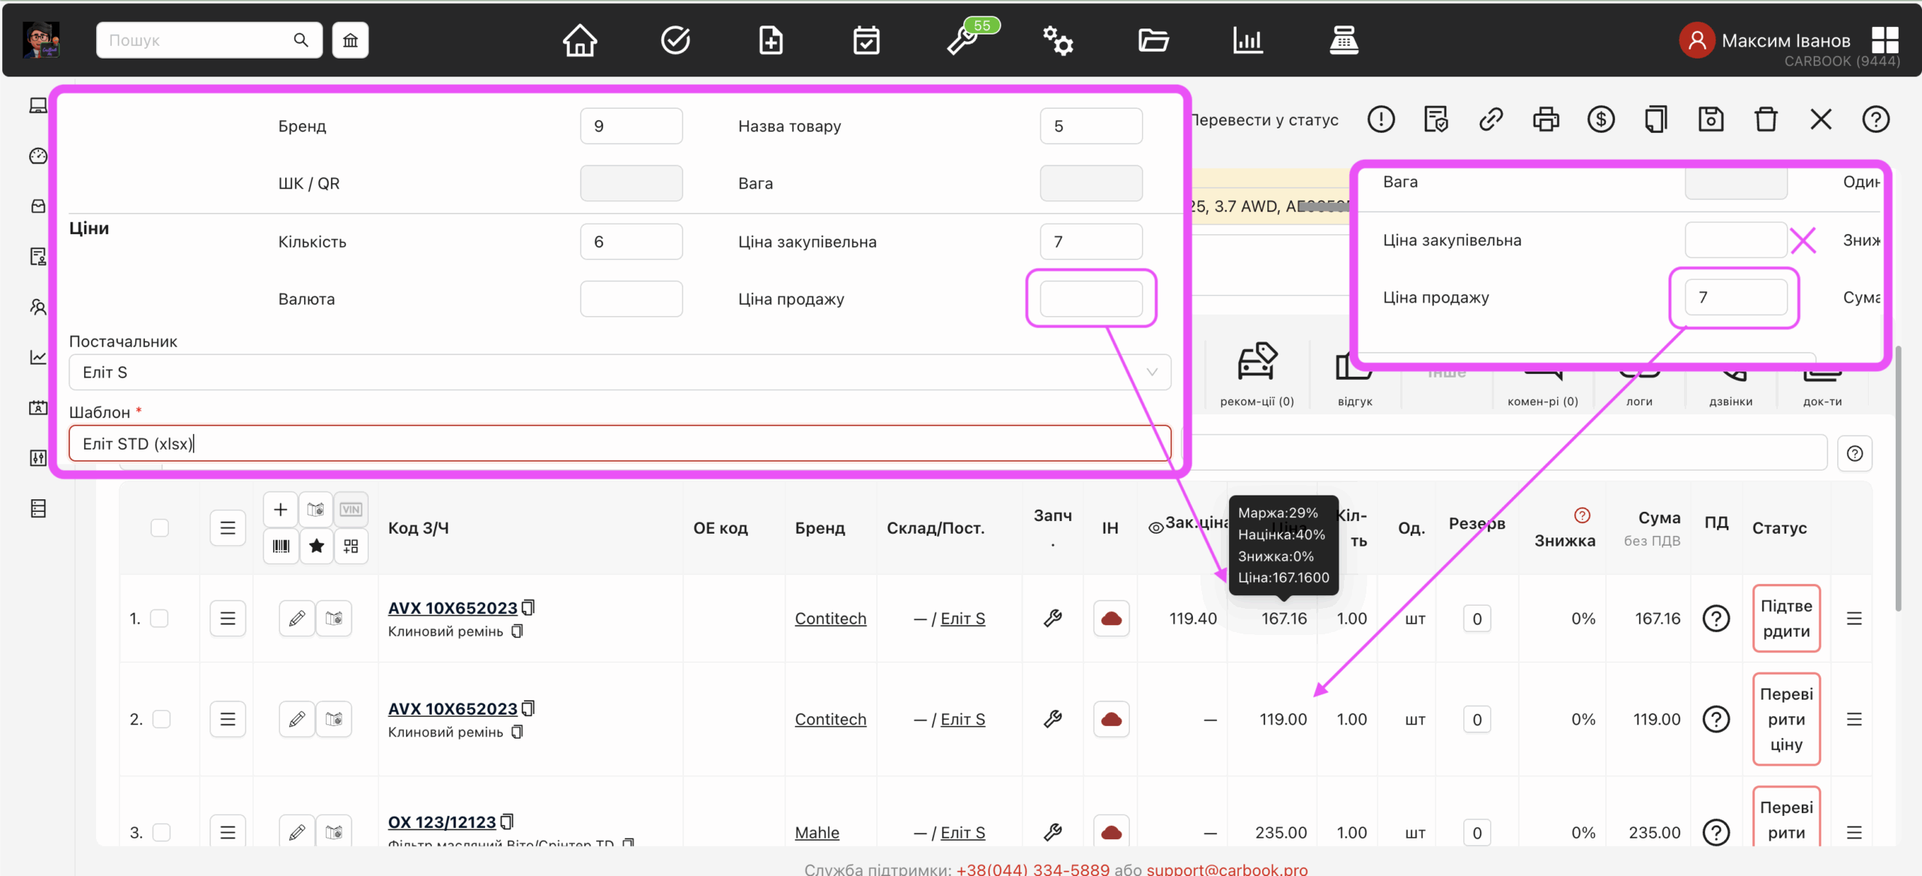
Task: Expand the Постачальник Еліт S dropdown
Action: pos(619,372)
